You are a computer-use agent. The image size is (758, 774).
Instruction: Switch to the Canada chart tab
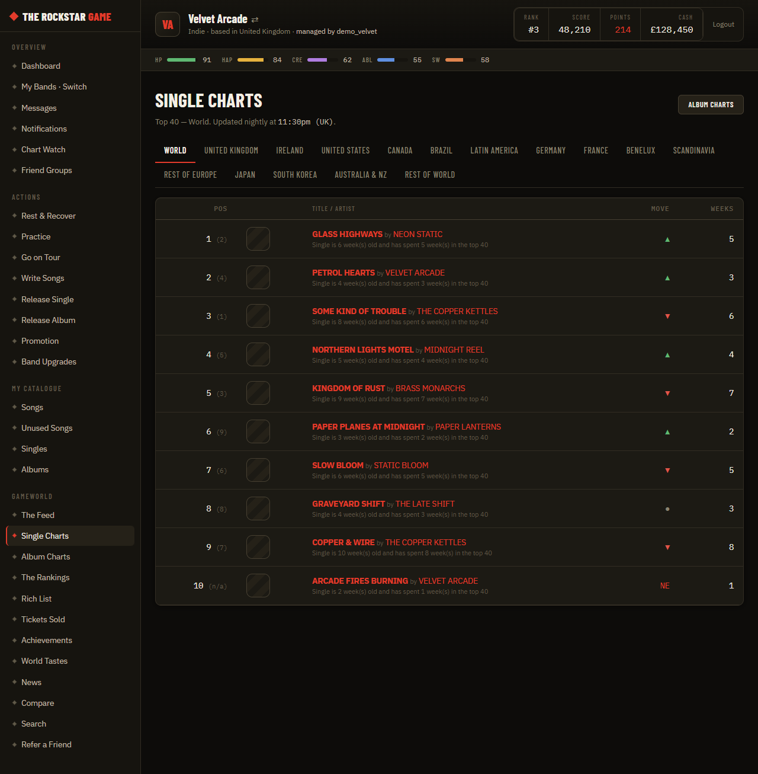click(400, 151)
